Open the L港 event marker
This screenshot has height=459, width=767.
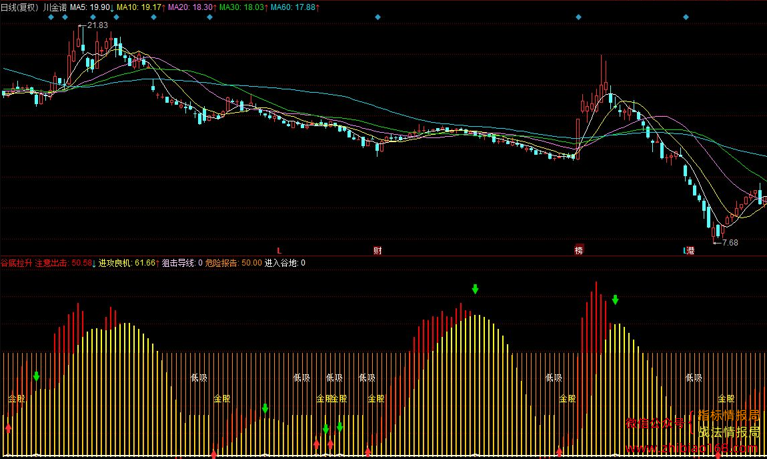689,251
